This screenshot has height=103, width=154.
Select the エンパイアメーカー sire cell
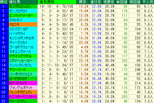pos(23,15)
